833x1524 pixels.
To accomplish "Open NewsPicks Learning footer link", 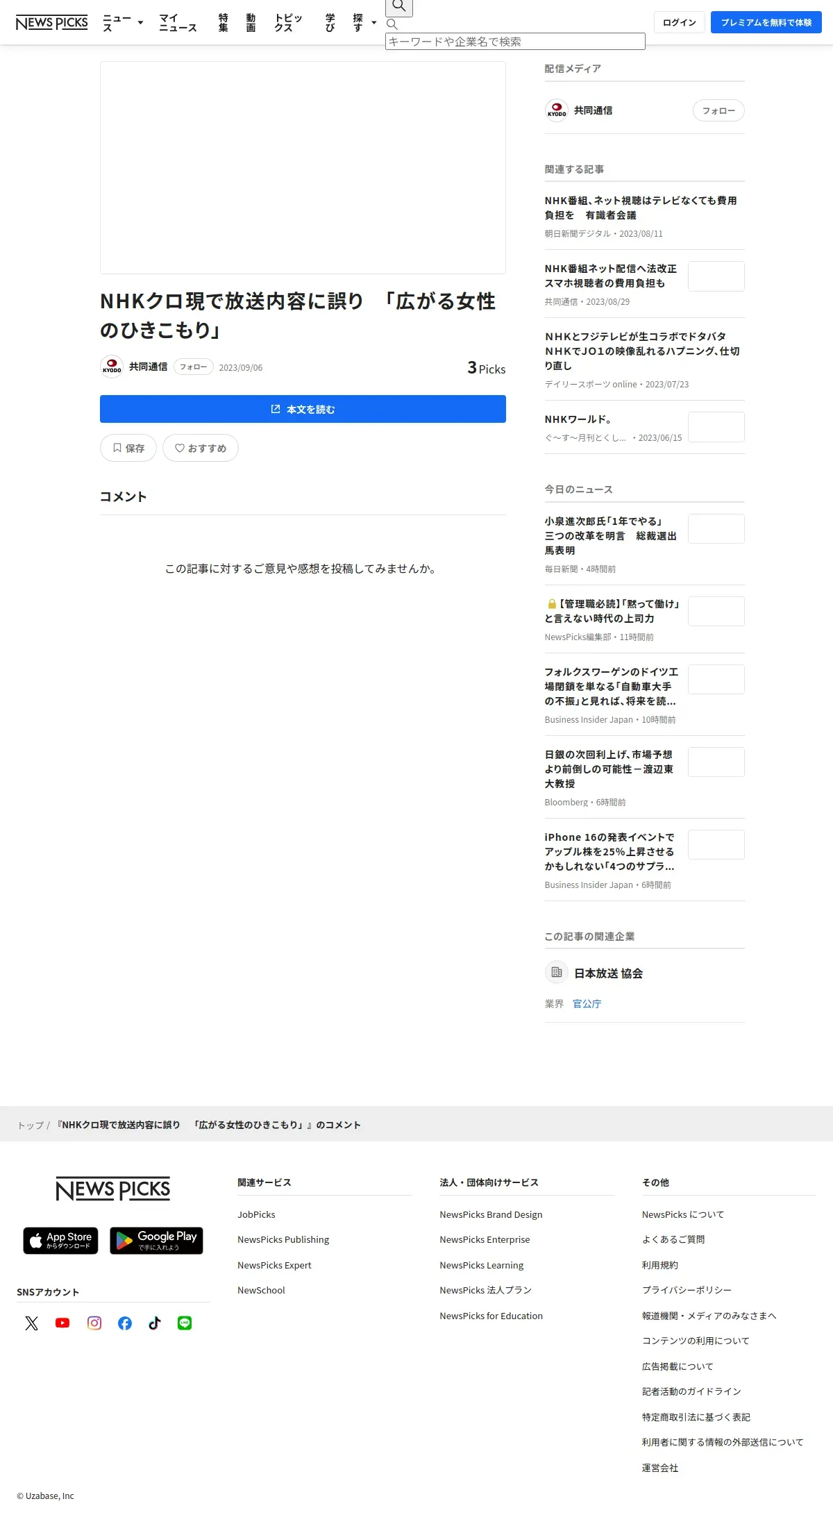I will tap(482, 1265).
